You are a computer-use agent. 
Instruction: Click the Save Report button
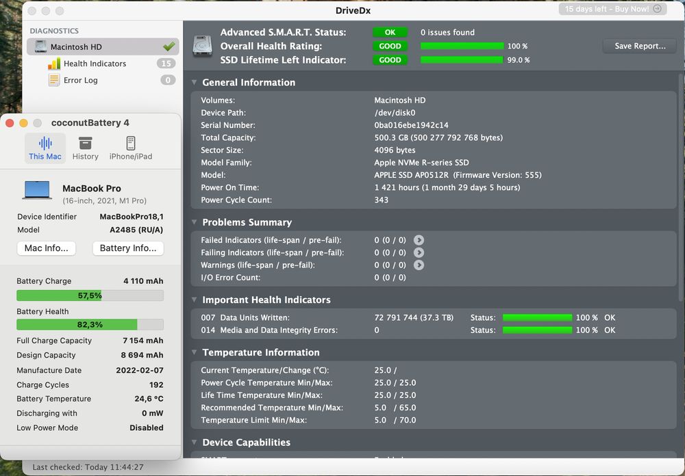[x=640, y=47]
